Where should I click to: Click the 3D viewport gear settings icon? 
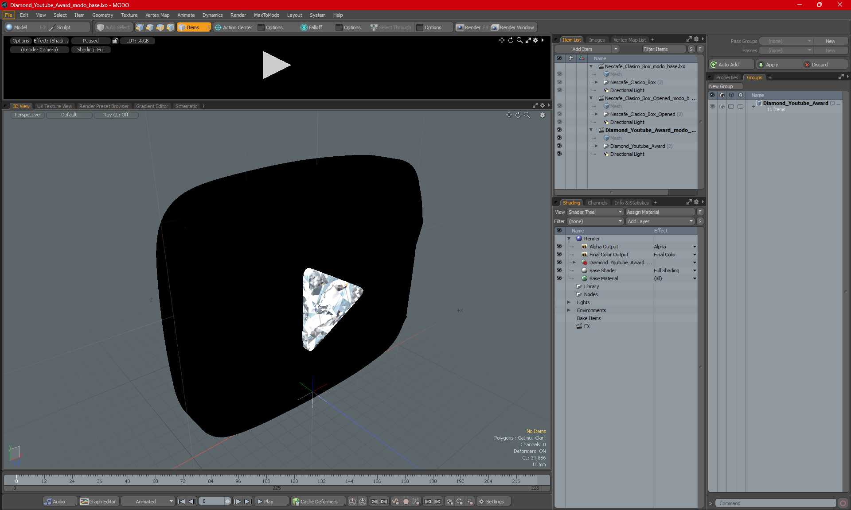(x=543, y=115)
